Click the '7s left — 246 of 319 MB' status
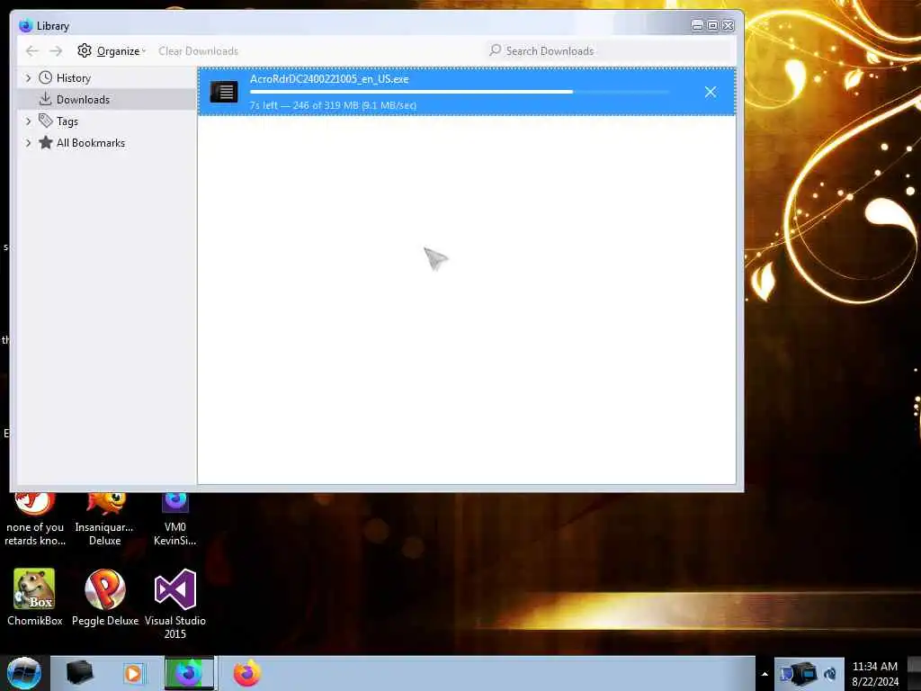Image resolution: width=921 pixels, height=691 pixels. tap(333, 105)
